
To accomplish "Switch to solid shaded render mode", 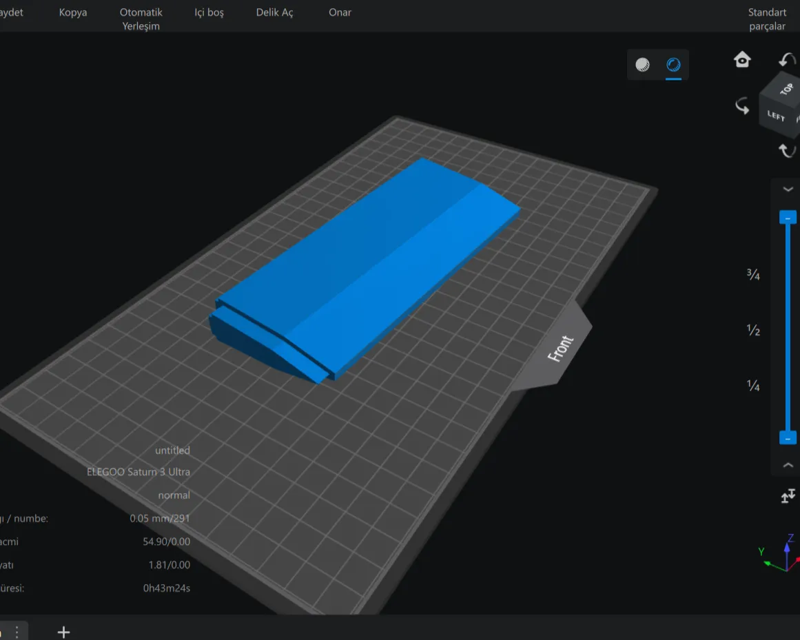I will pyautogui.click(x=642, y=65).
